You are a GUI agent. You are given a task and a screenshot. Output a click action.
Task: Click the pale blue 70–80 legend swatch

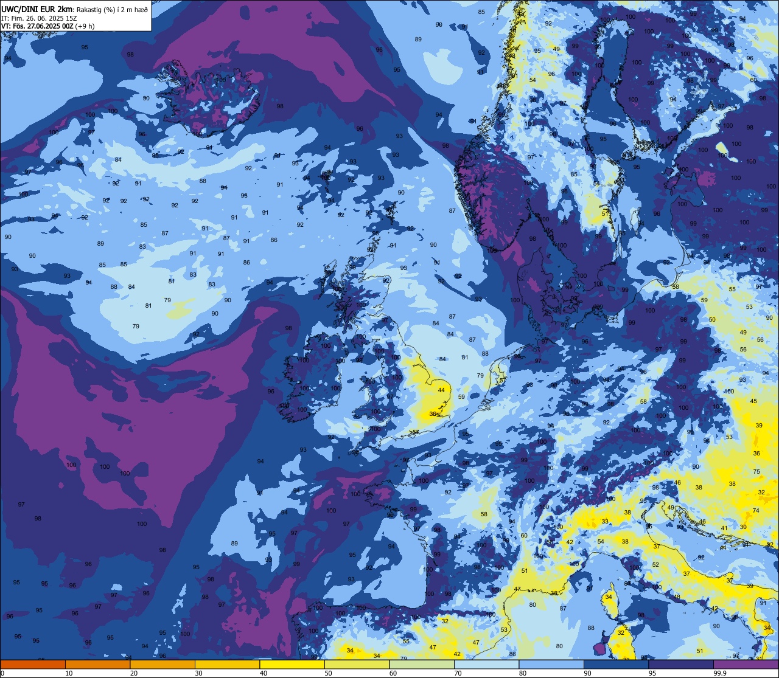coord(486,665)
